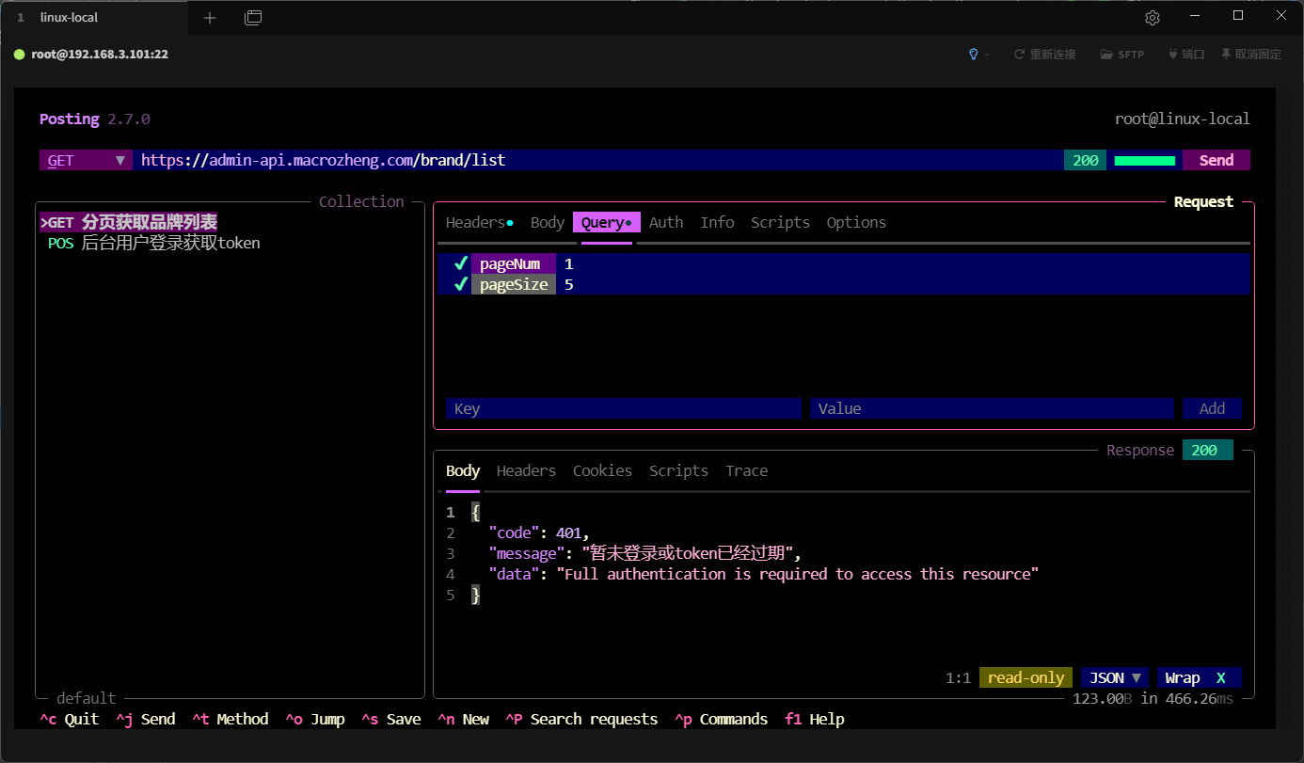
Task: Click the port (端口) plug icon
Action: click(1172, 55)
